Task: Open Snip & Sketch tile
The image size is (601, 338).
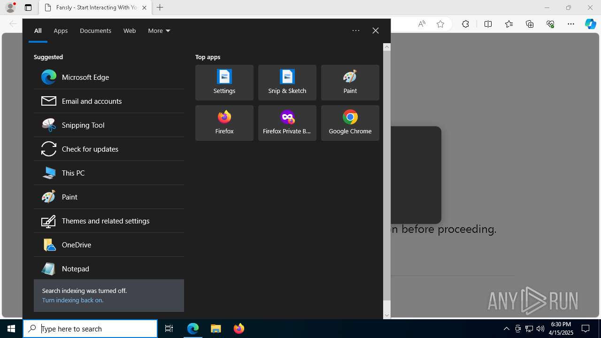Action: pyautogui.click(x=287, y=83)
